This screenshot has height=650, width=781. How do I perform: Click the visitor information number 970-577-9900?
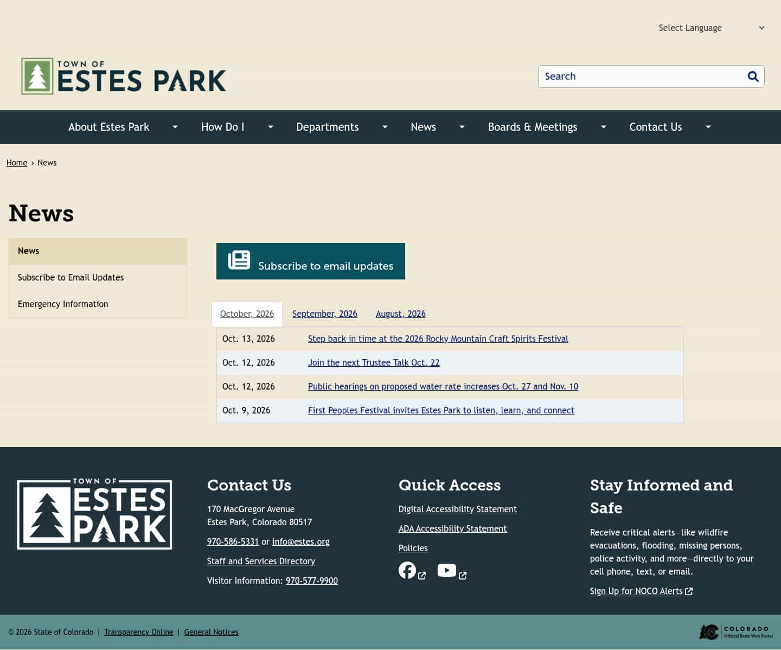click(312, 581)
